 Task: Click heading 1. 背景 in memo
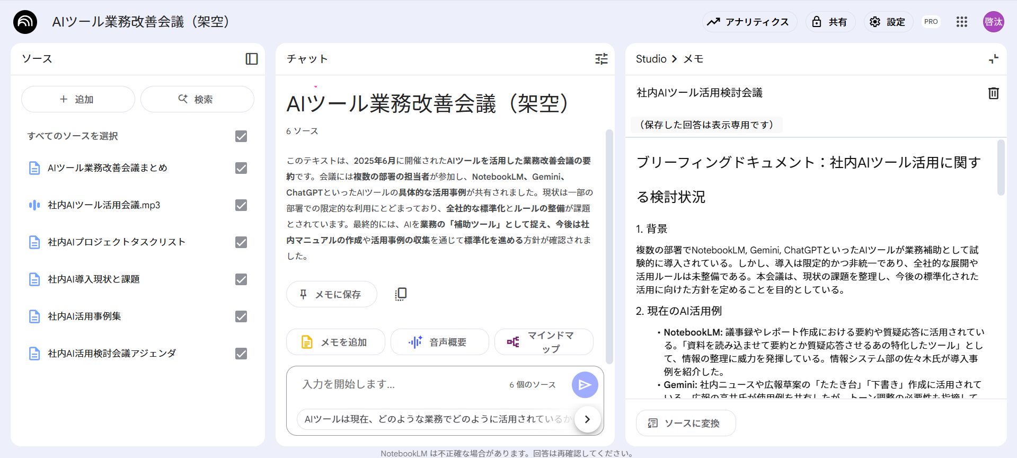[x=652, y=229]
